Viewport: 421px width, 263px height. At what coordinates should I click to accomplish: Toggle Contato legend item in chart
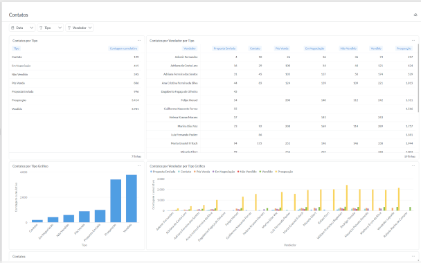click(x=184, y=172)
